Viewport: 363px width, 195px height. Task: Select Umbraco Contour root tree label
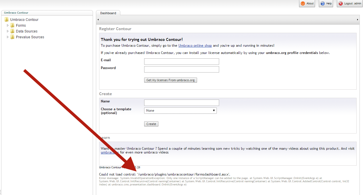point(24,20)
